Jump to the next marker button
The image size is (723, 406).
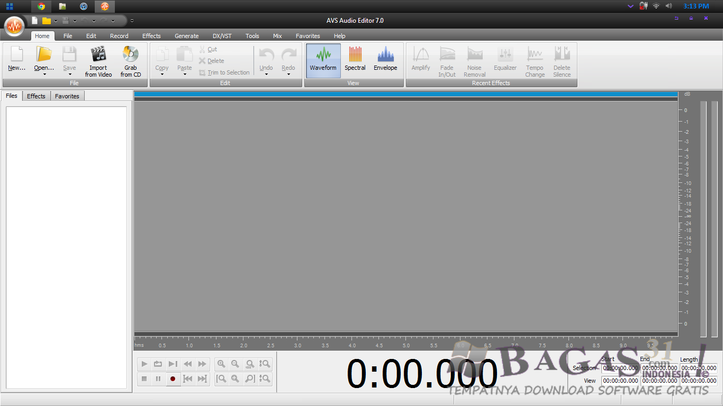click(202, 379)
